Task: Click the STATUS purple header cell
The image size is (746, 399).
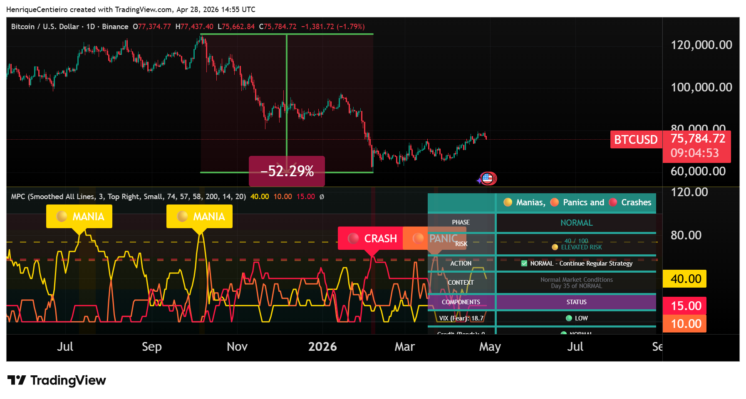Action: [x=576, y=302]
